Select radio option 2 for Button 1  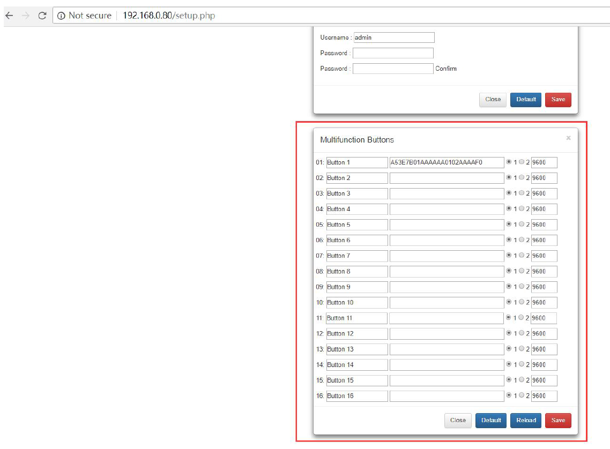(x=522, y=162)
